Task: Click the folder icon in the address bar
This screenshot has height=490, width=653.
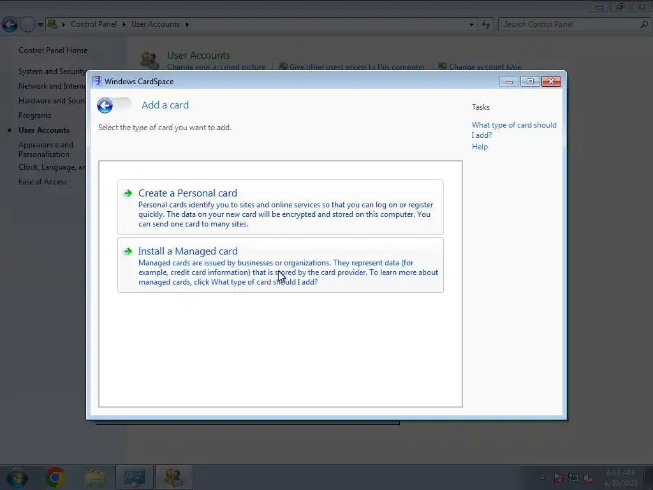Action: (52, 24)
